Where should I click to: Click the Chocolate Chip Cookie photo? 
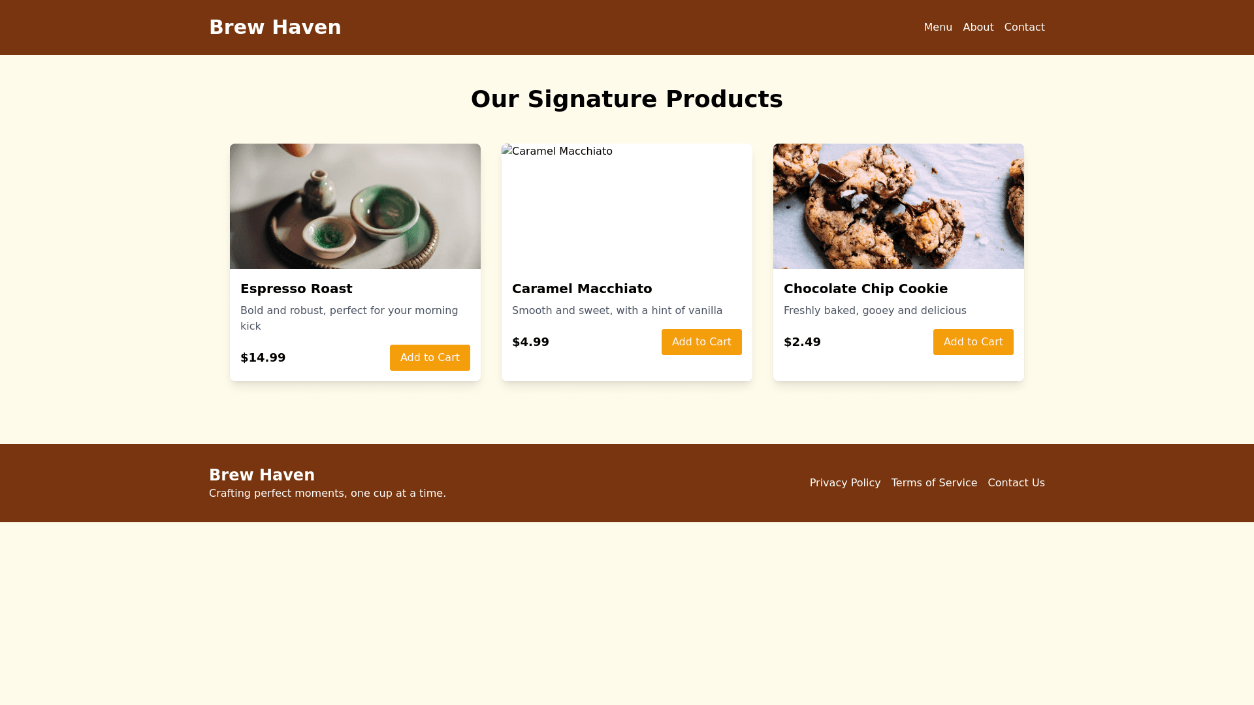click(899, 206)
